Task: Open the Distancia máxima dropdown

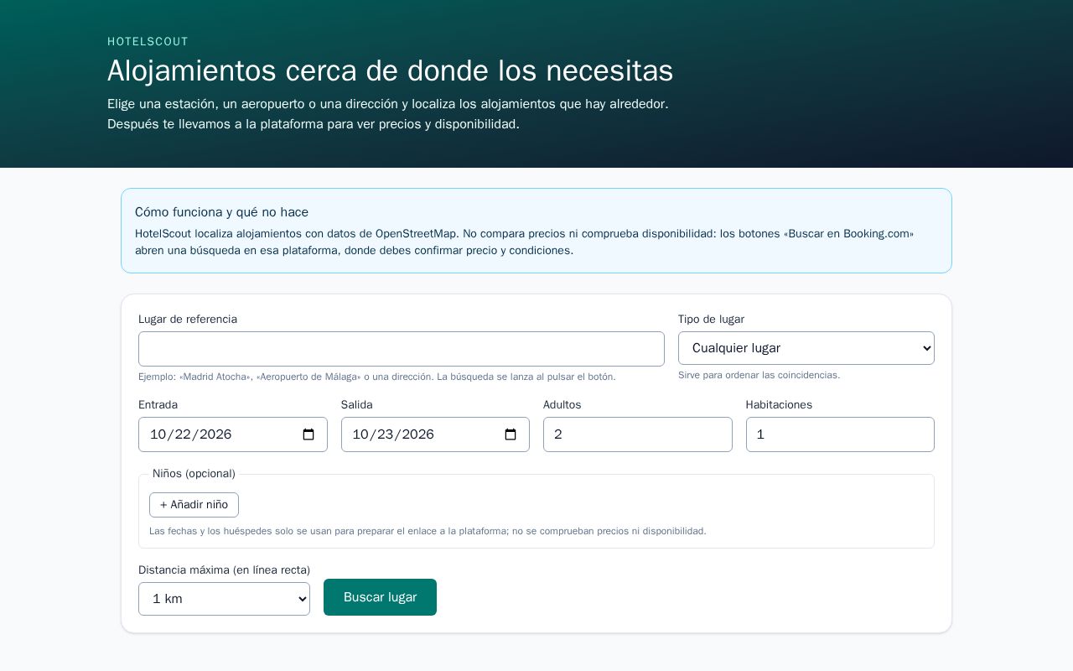Action: [x=224, y=599]
